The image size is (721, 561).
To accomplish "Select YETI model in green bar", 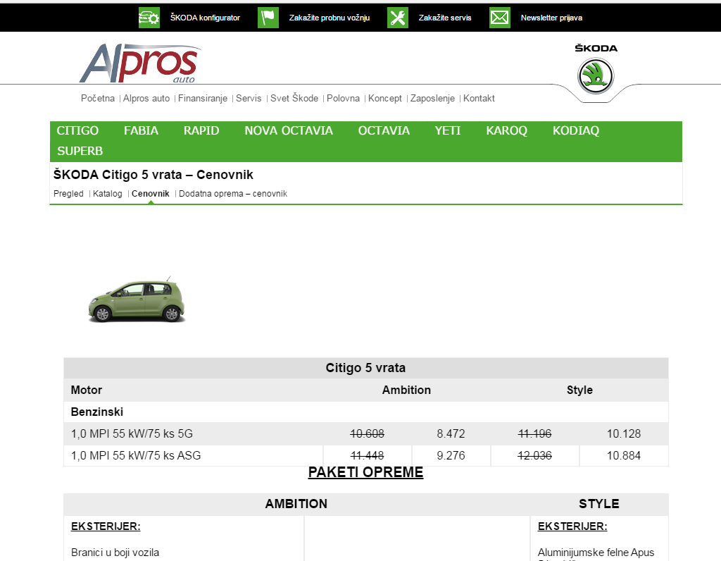I will tap(448, 130).
